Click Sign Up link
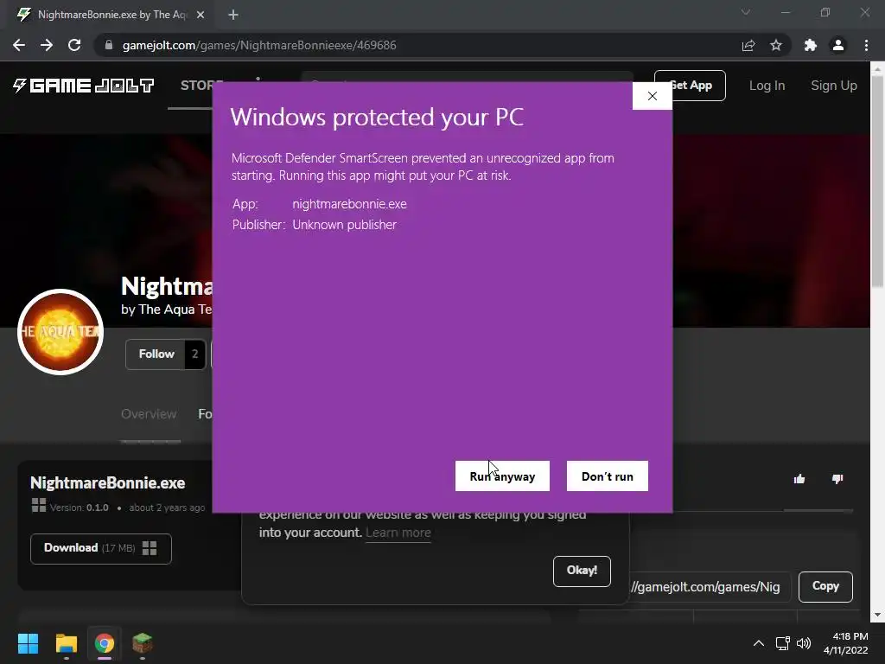The width and height of the screenshot is (885, 664). coord(834,86)
